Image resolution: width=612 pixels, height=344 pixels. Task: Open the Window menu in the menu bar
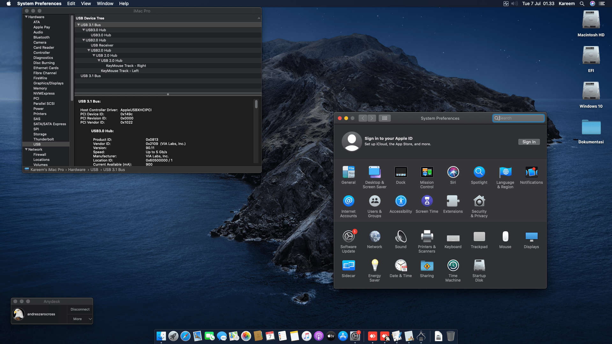[x=105, y=4]
